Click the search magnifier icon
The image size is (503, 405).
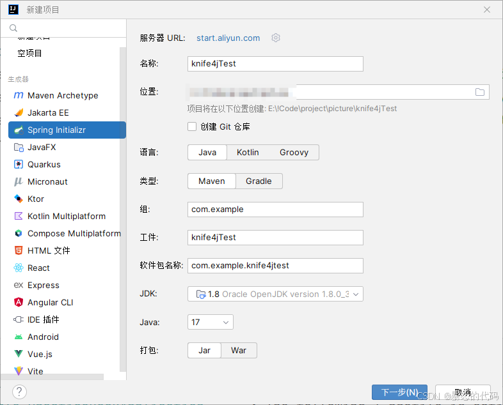pyautogui.click(x=13, y=28)
